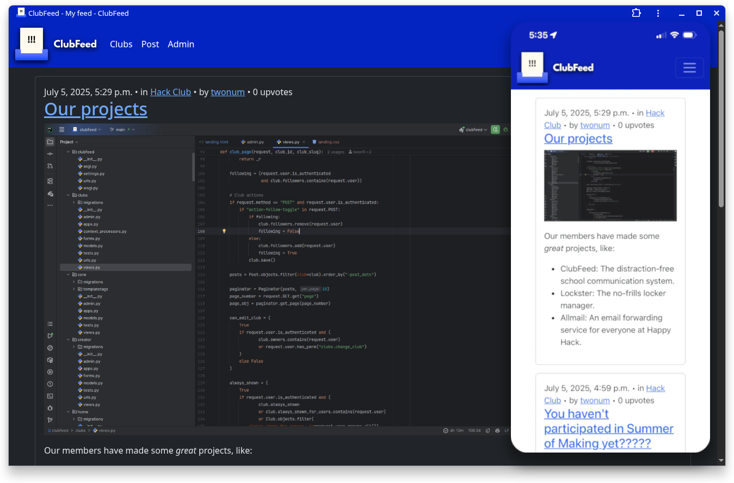Open the hamburger menu in the phone preview

pyautogui.click(x=689, y=67)
